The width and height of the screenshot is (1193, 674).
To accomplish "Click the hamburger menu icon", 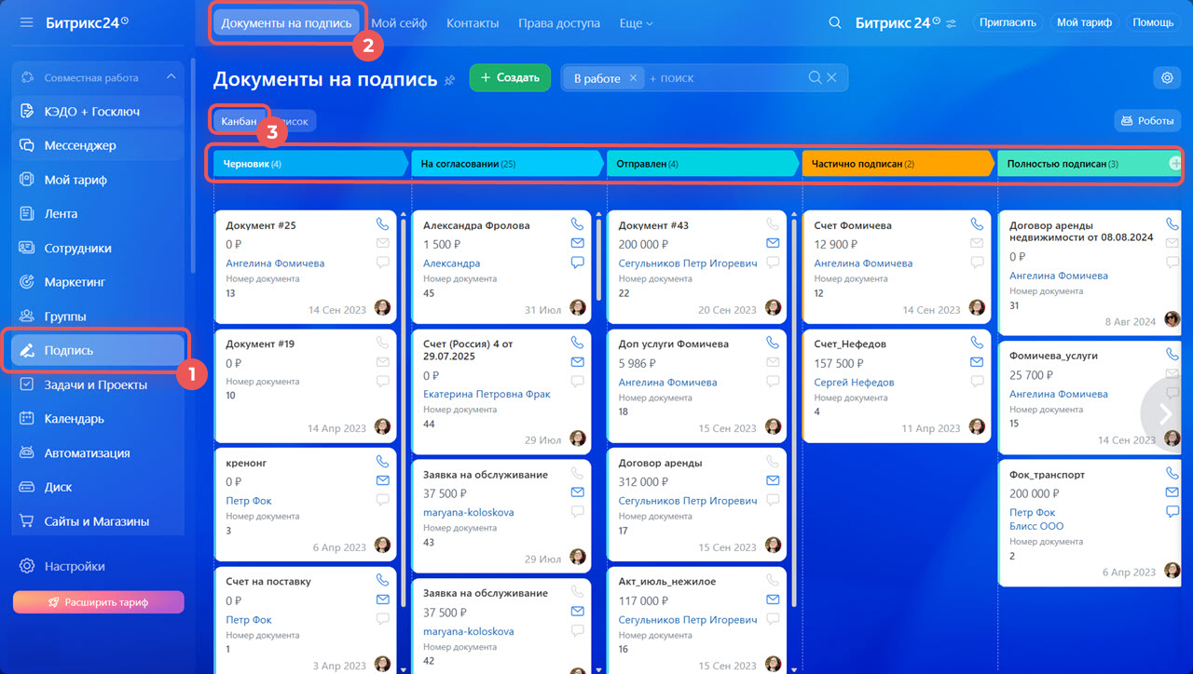I will [26, 22].
